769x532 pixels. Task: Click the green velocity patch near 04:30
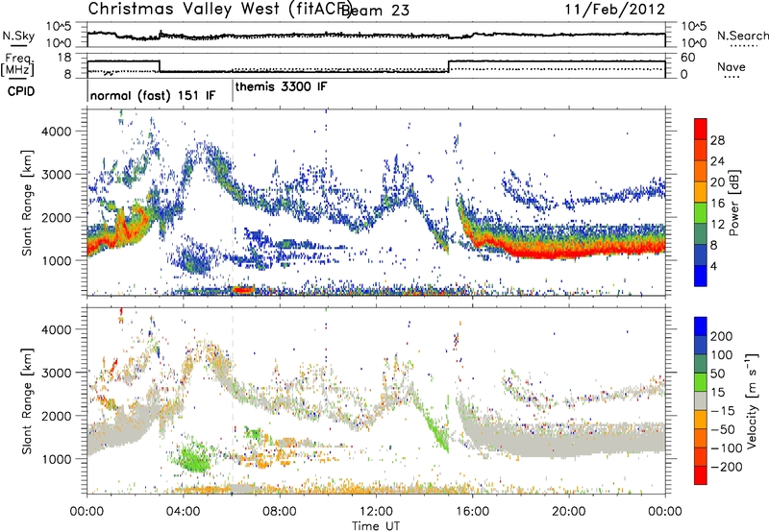(194, 459)
